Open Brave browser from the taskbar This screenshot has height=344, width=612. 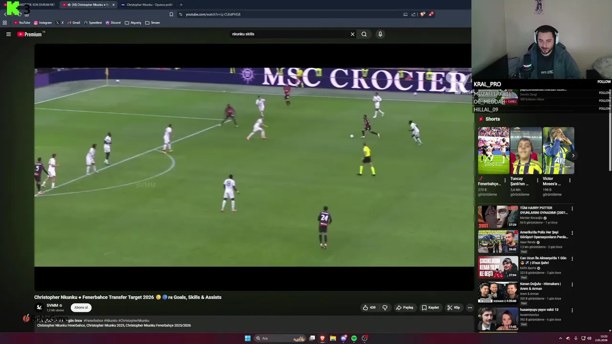coord(322,338)
